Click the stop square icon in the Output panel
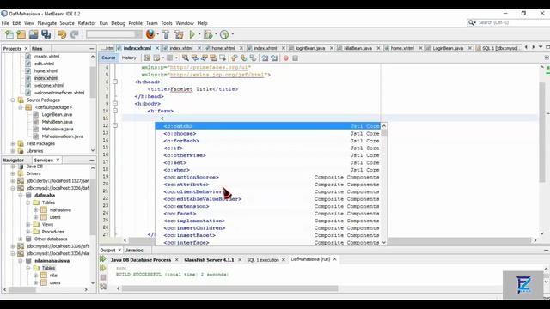This screenshot has height=309, width=550. (103, 277)
